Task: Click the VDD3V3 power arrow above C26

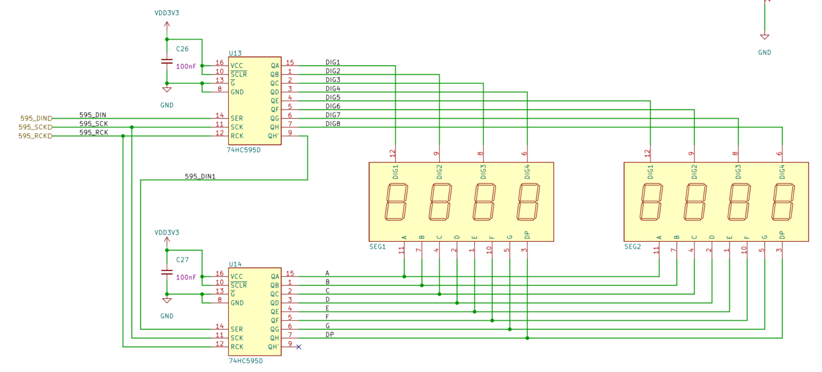Action: click(x=167, y=26)
